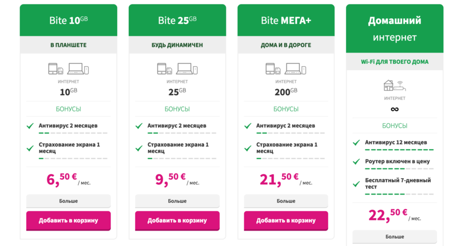Expand Больше details for Bite 25GB

(177, 201)
